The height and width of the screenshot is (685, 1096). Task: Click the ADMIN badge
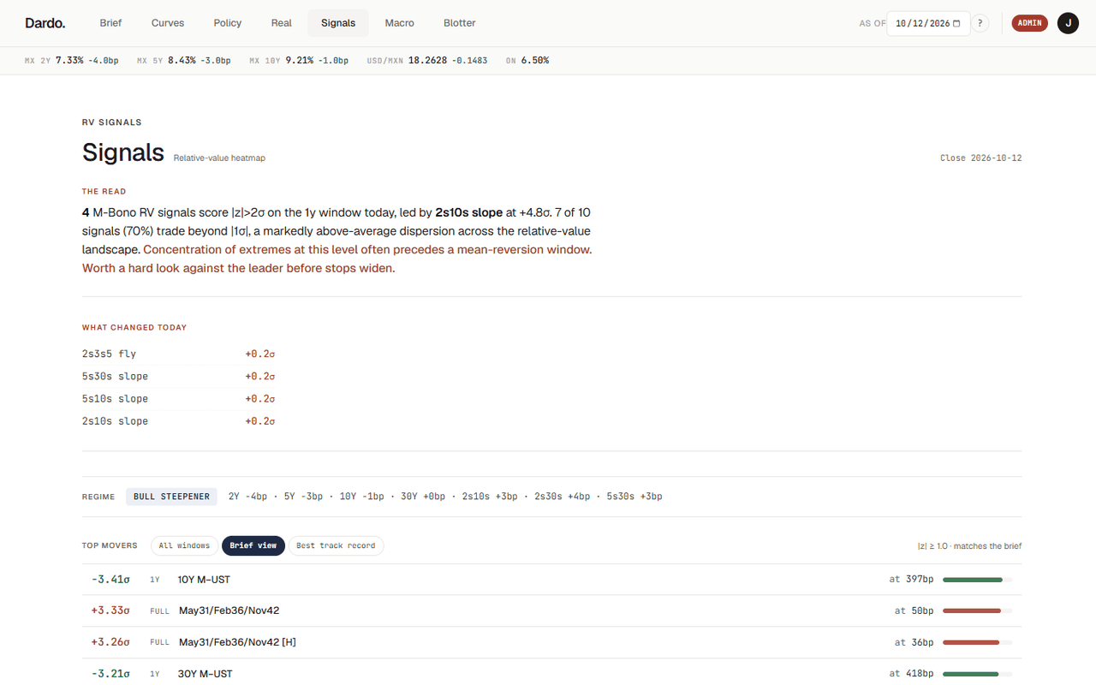[x=1030, y=23]
